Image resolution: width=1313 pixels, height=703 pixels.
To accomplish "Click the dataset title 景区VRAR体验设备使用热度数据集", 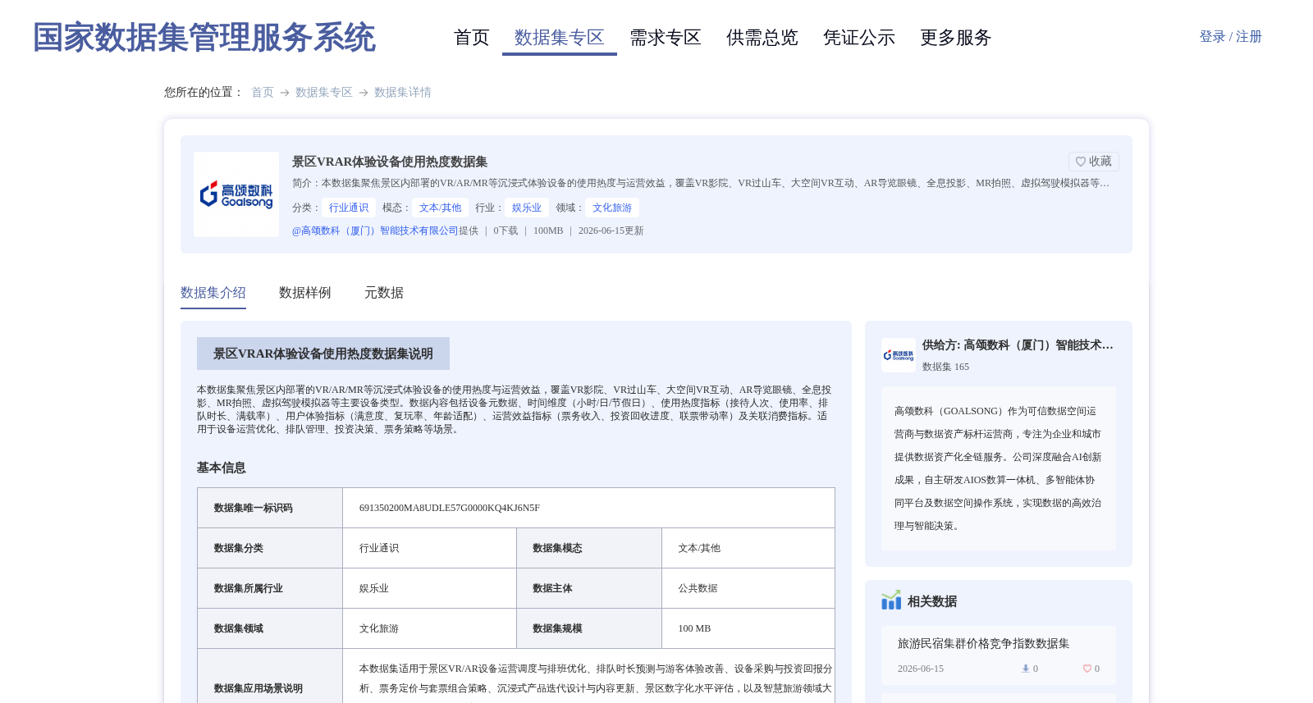I will click(x=390, y=162).
